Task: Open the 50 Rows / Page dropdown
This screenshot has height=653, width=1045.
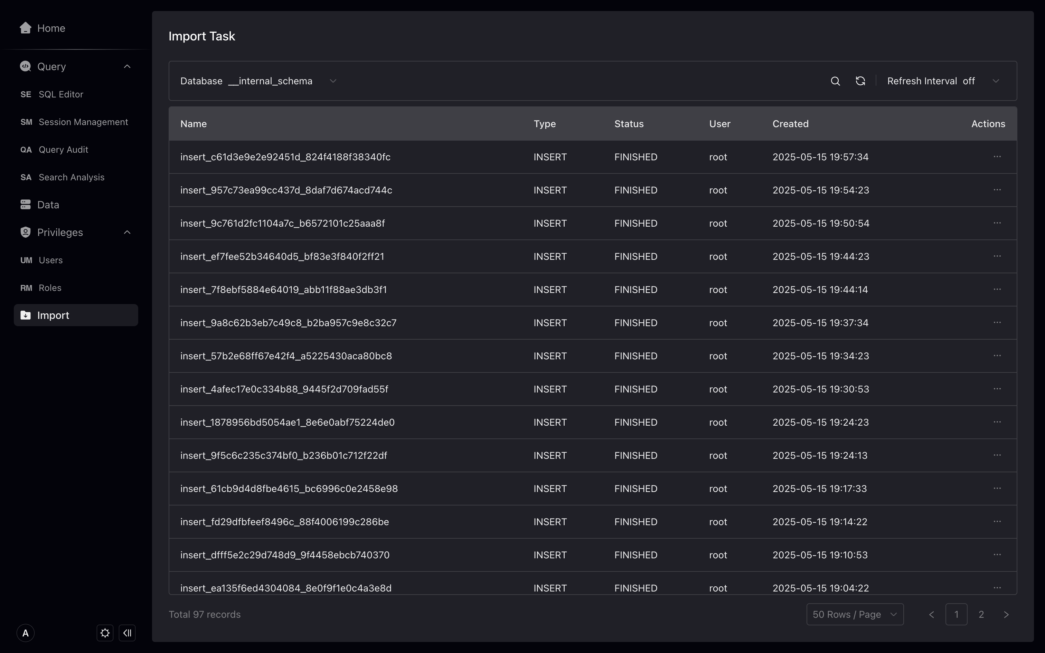Action: 855,614
